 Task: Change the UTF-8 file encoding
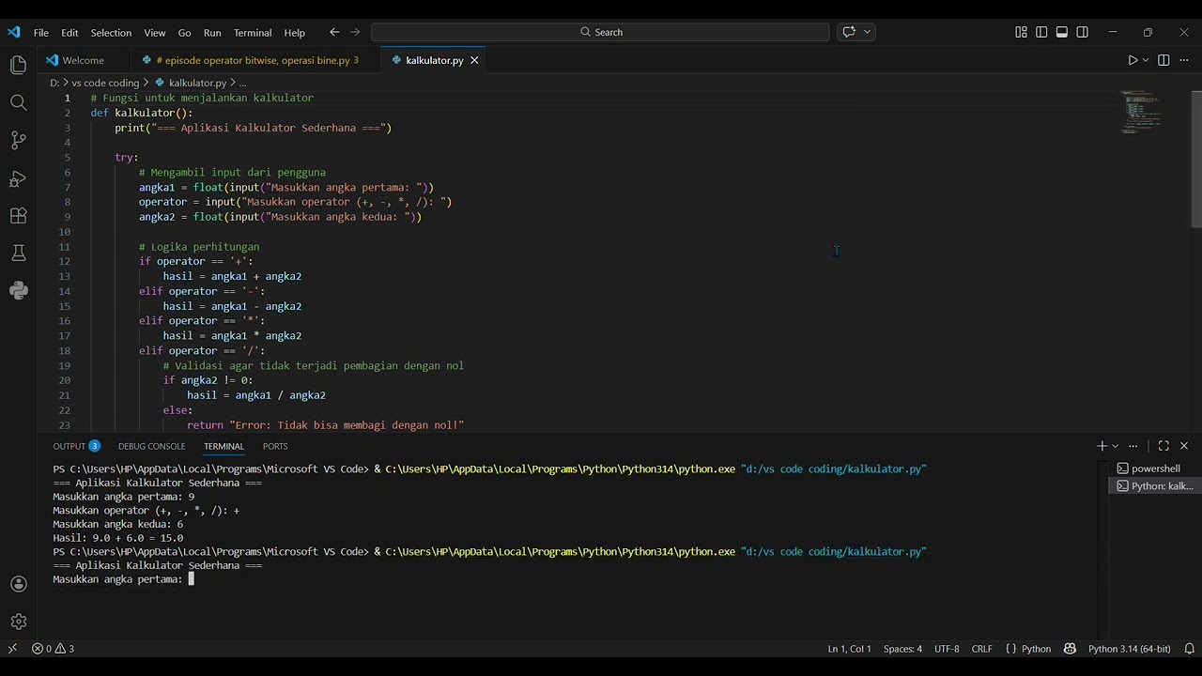947,649
